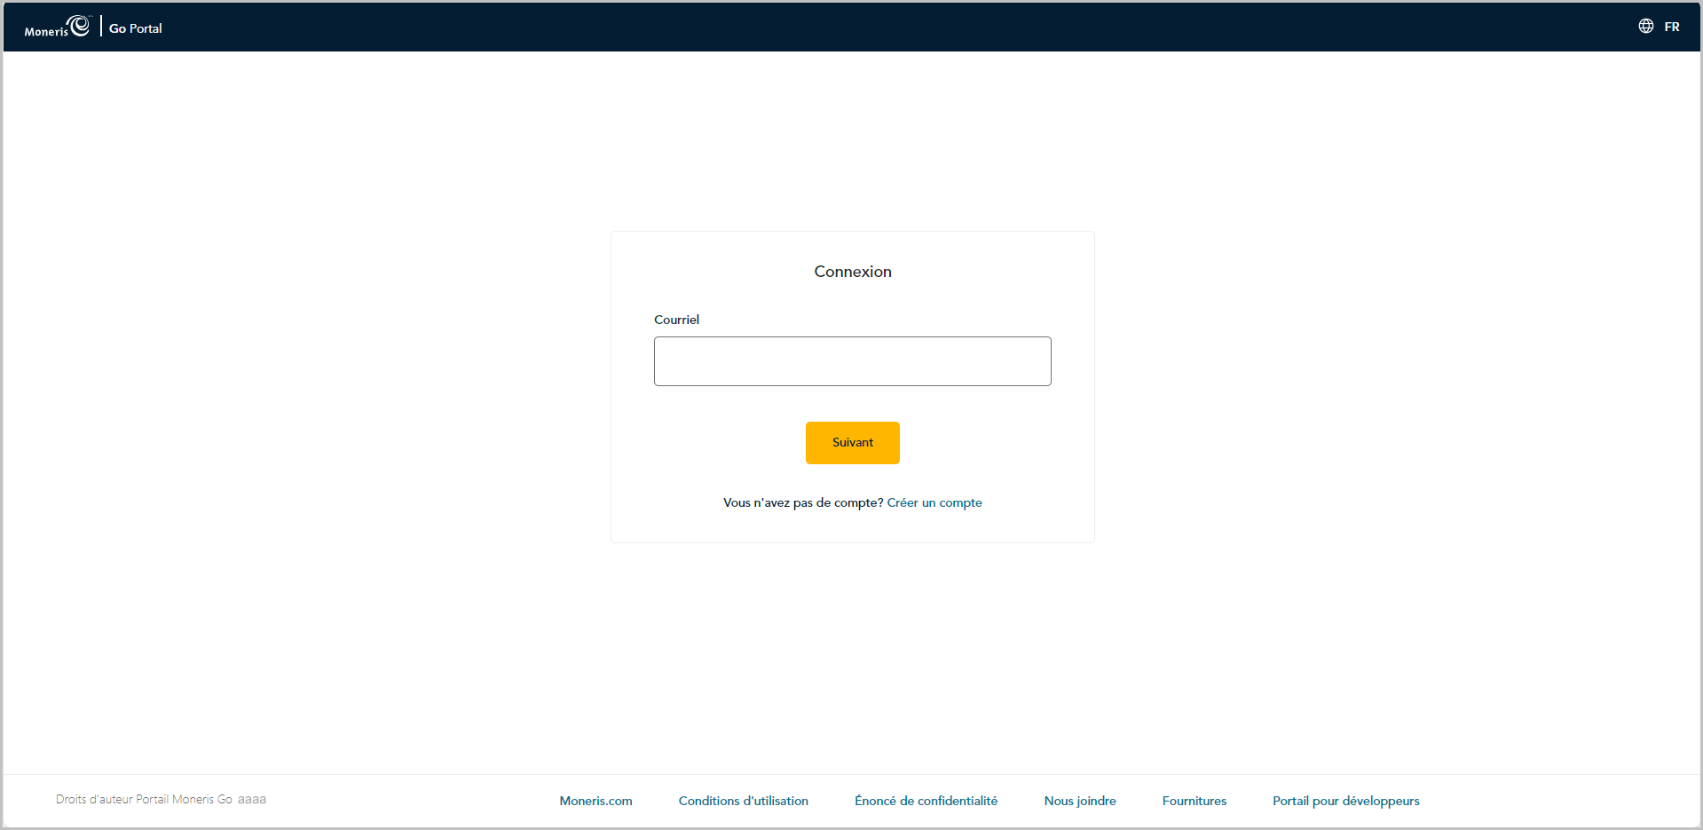
Task: Switch language using the FR label
Action: click(x=1671, y=28)
